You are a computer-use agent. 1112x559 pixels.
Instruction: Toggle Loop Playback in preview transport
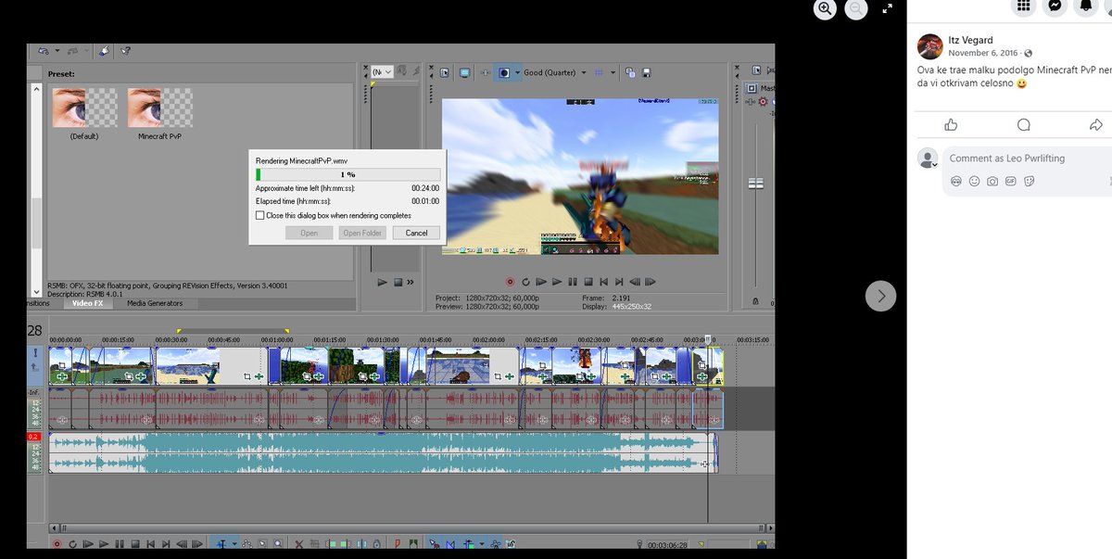[525, 281]
